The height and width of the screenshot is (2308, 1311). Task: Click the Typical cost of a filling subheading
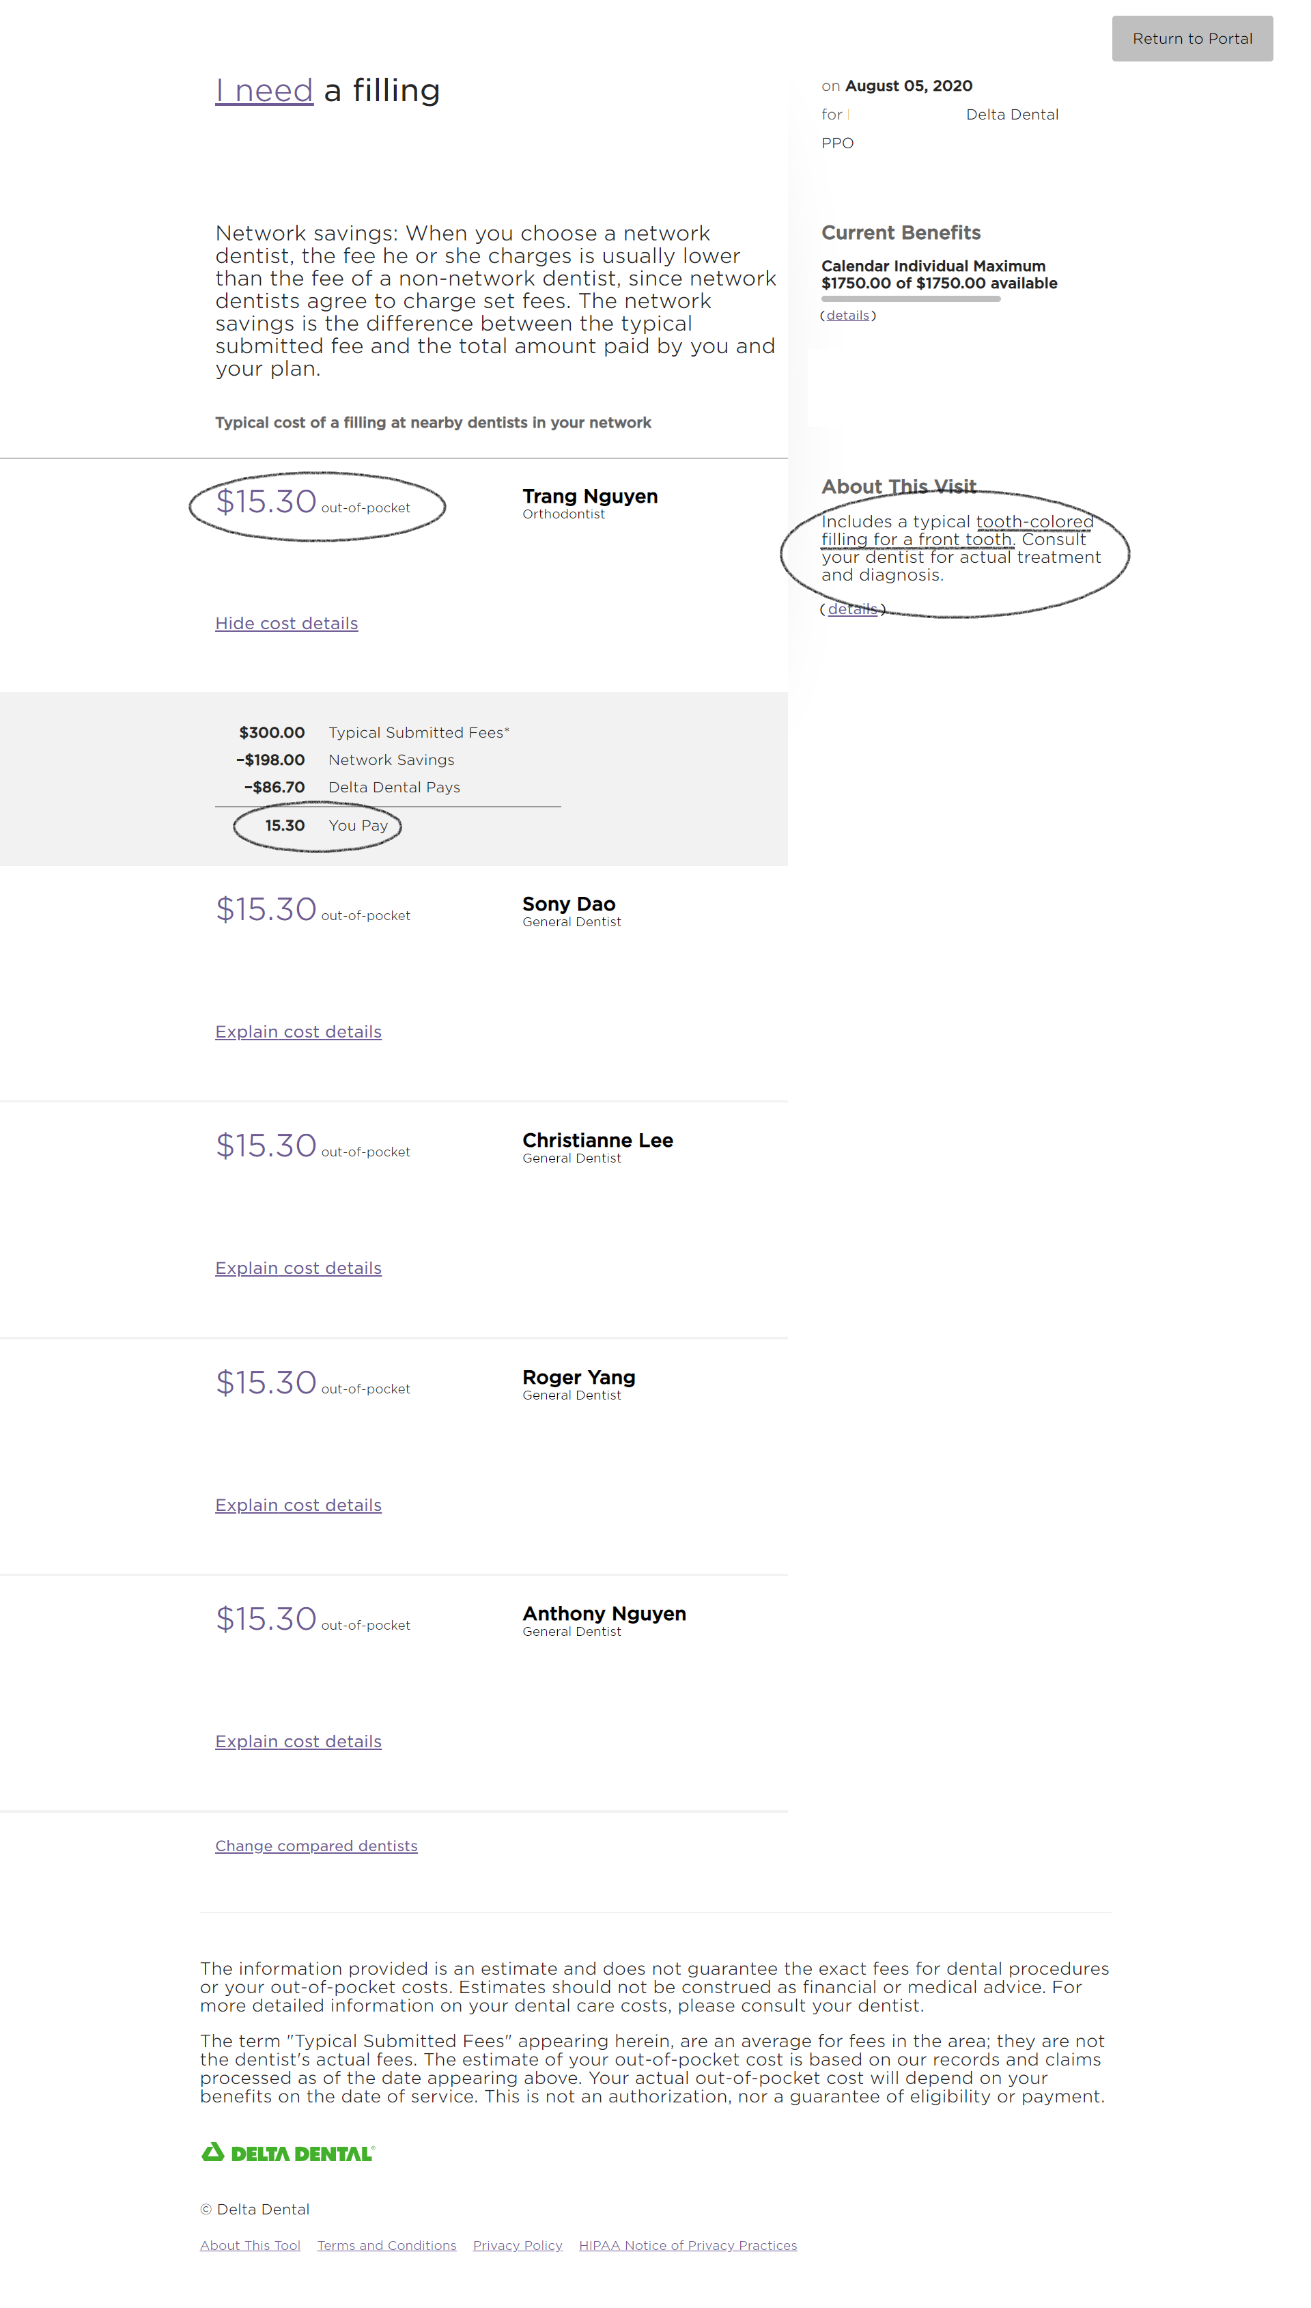point(433,422)
